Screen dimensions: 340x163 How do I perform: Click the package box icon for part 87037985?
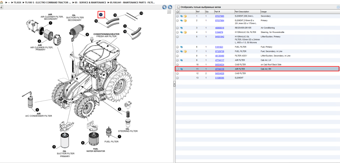click(x=185, y=16)
